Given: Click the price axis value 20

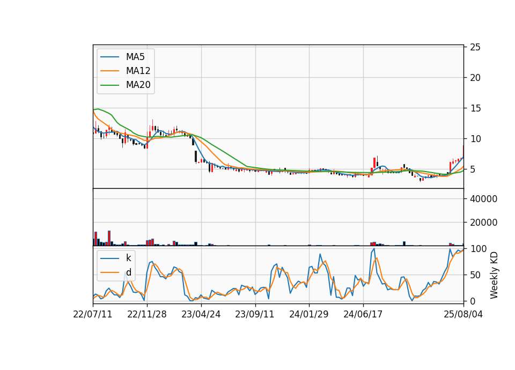Looking at the screenshot, I should tap(475, 78).
